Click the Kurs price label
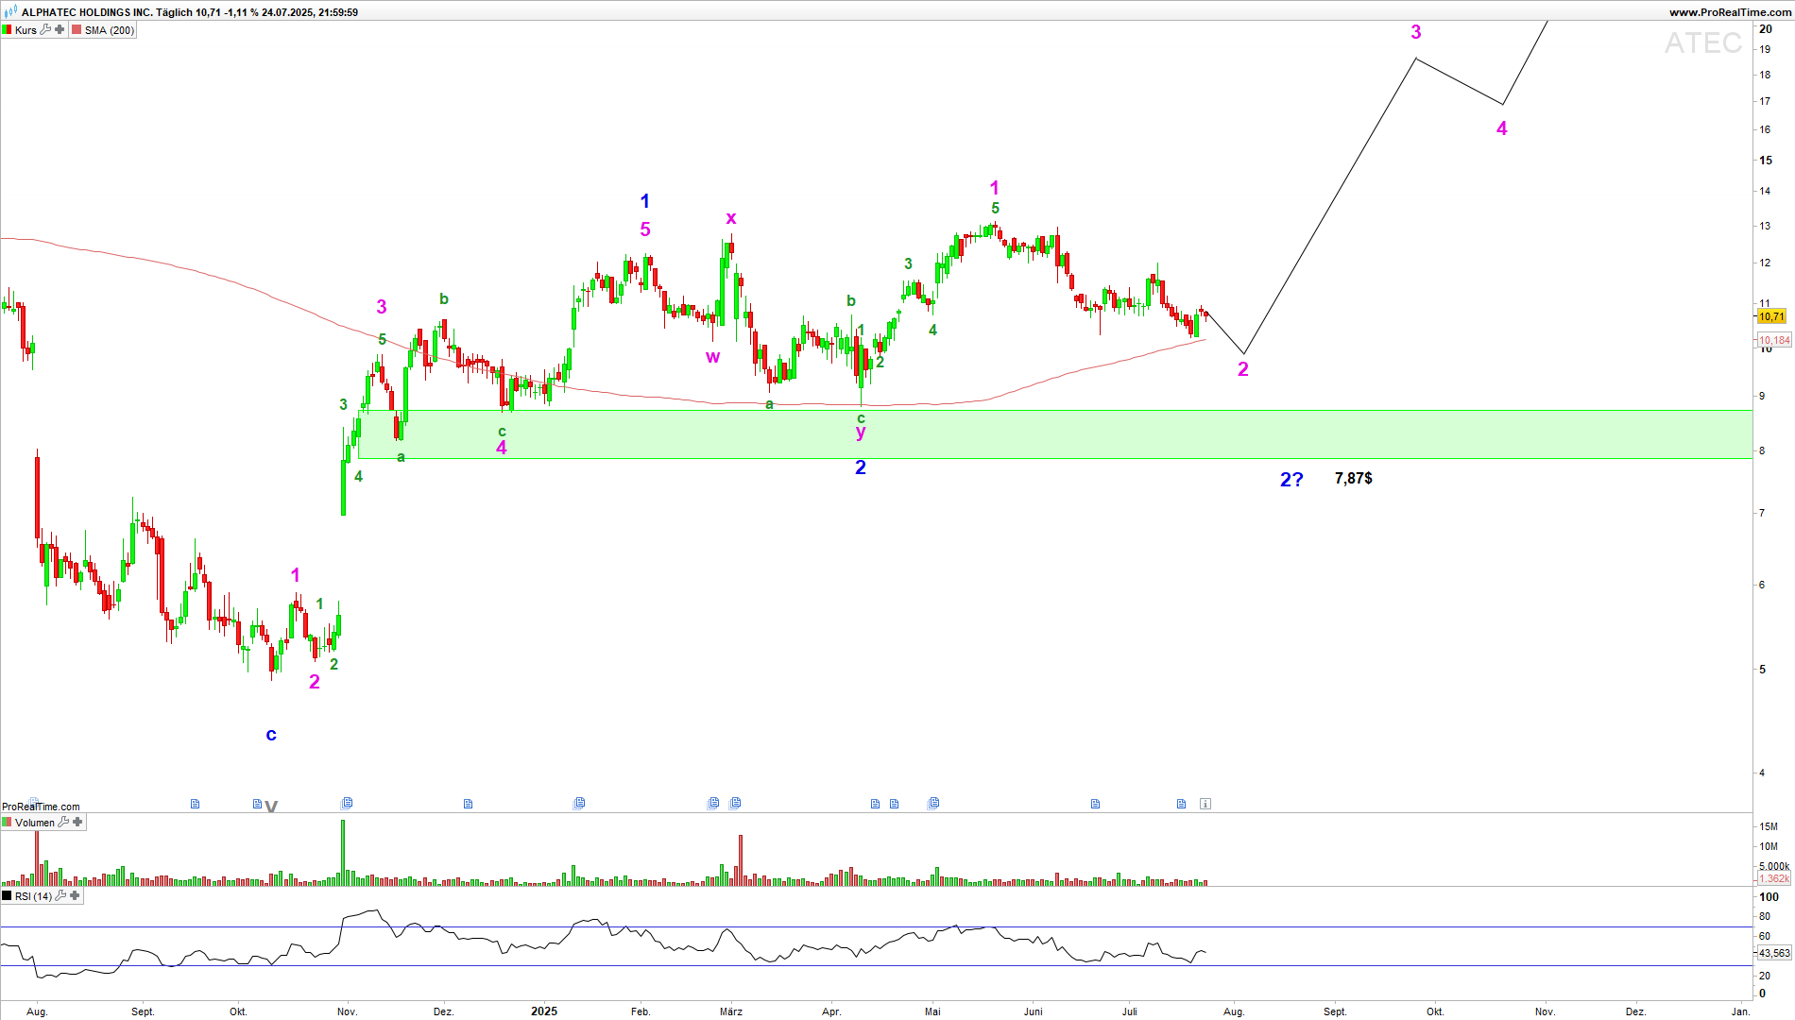This screenshot has width=1795, height=1020. (26, 30)
